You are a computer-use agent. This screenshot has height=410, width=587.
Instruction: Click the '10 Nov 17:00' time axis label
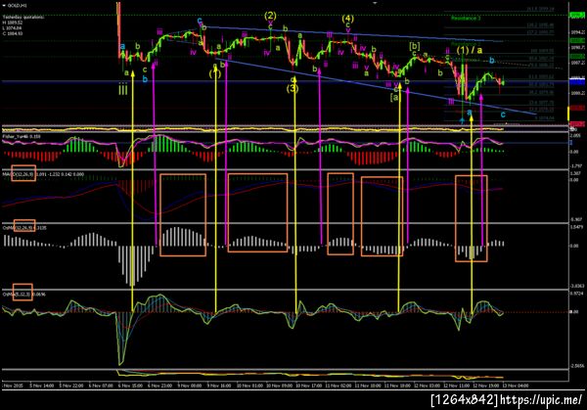pos(308,385)
